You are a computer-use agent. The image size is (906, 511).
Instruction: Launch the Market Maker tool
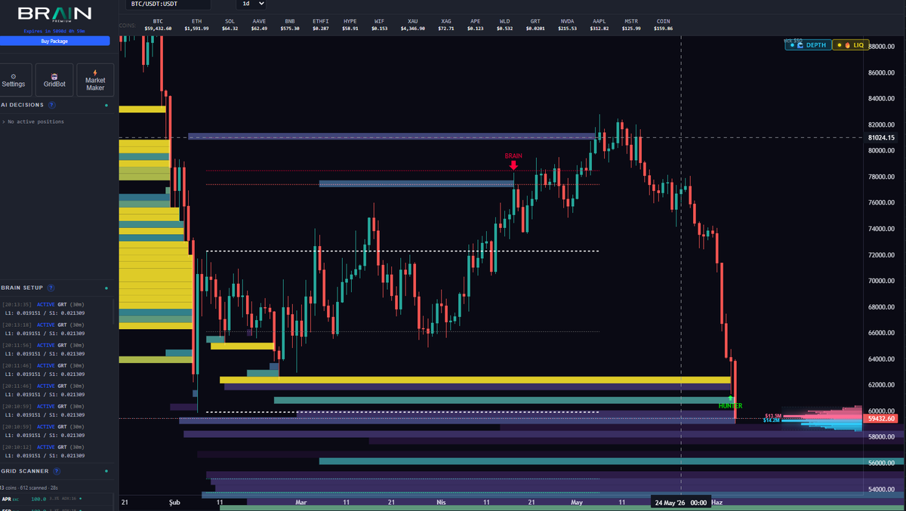pos(95,80)
